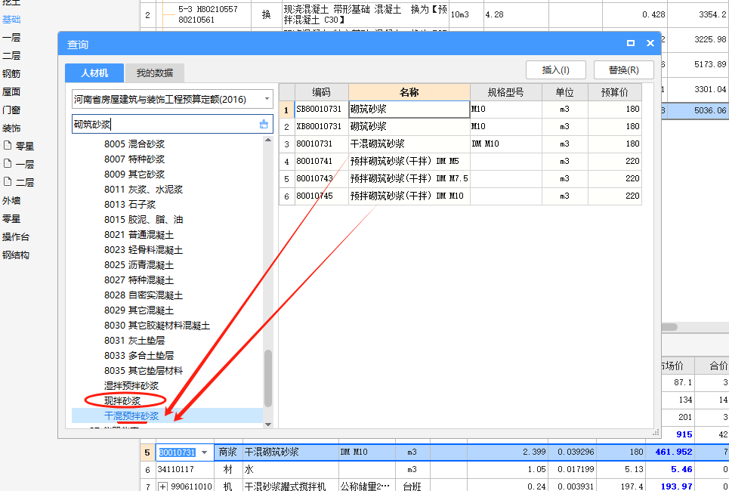The height and width of the screenshot is (491, 729).
Task: Select 预拌砌筑砂浆(干拌) DM M10 row
Action: (460, 196)
